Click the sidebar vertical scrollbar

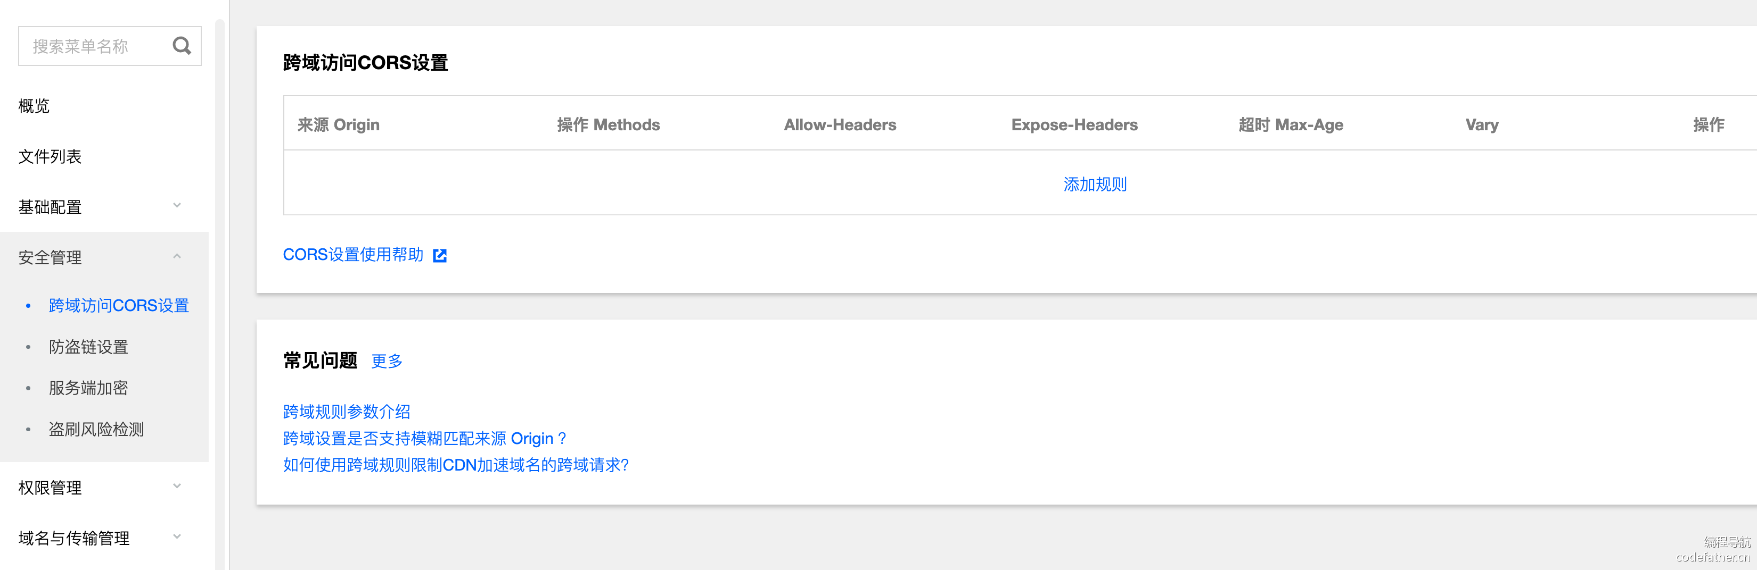(219, 272)
